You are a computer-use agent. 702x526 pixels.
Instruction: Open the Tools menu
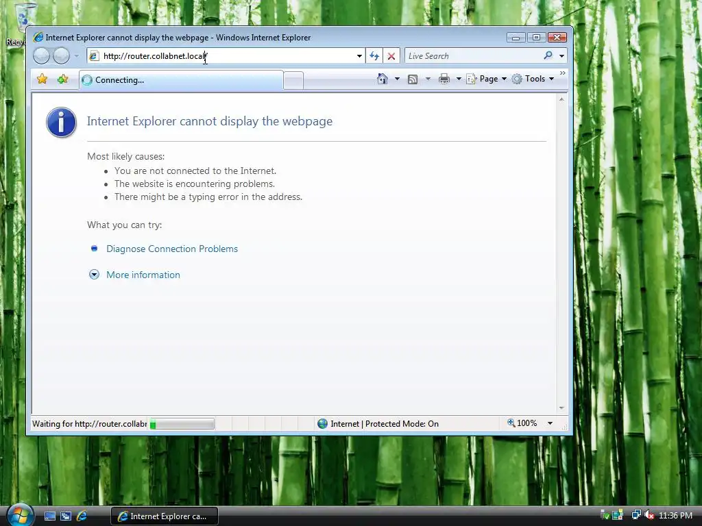pos(533,79)
